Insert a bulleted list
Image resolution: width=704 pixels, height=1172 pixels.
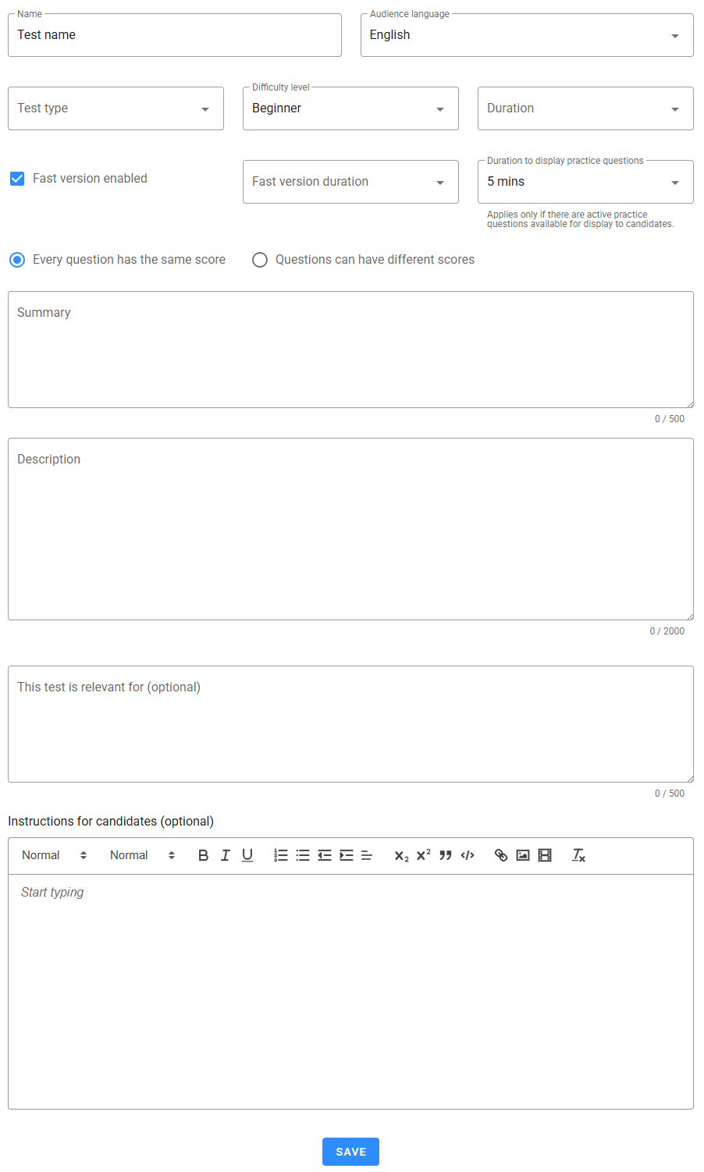point(303,855)
